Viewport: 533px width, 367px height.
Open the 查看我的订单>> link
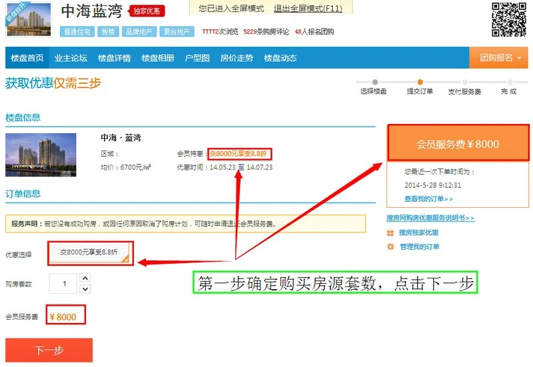click(428, 198)
